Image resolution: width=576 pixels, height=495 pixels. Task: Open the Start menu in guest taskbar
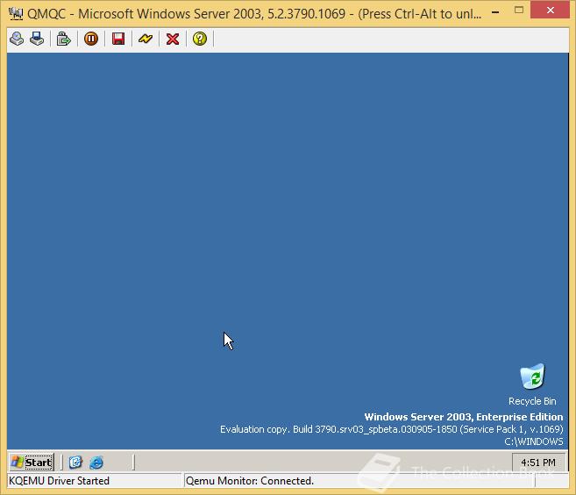[x=32, y=462]
